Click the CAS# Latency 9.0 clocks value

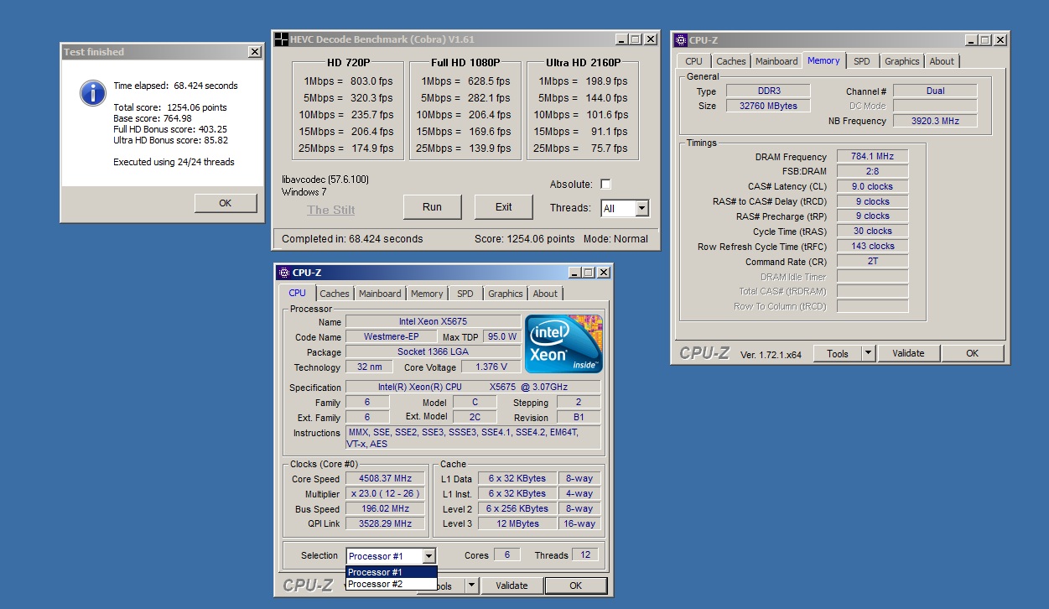(x=872, y=186)
